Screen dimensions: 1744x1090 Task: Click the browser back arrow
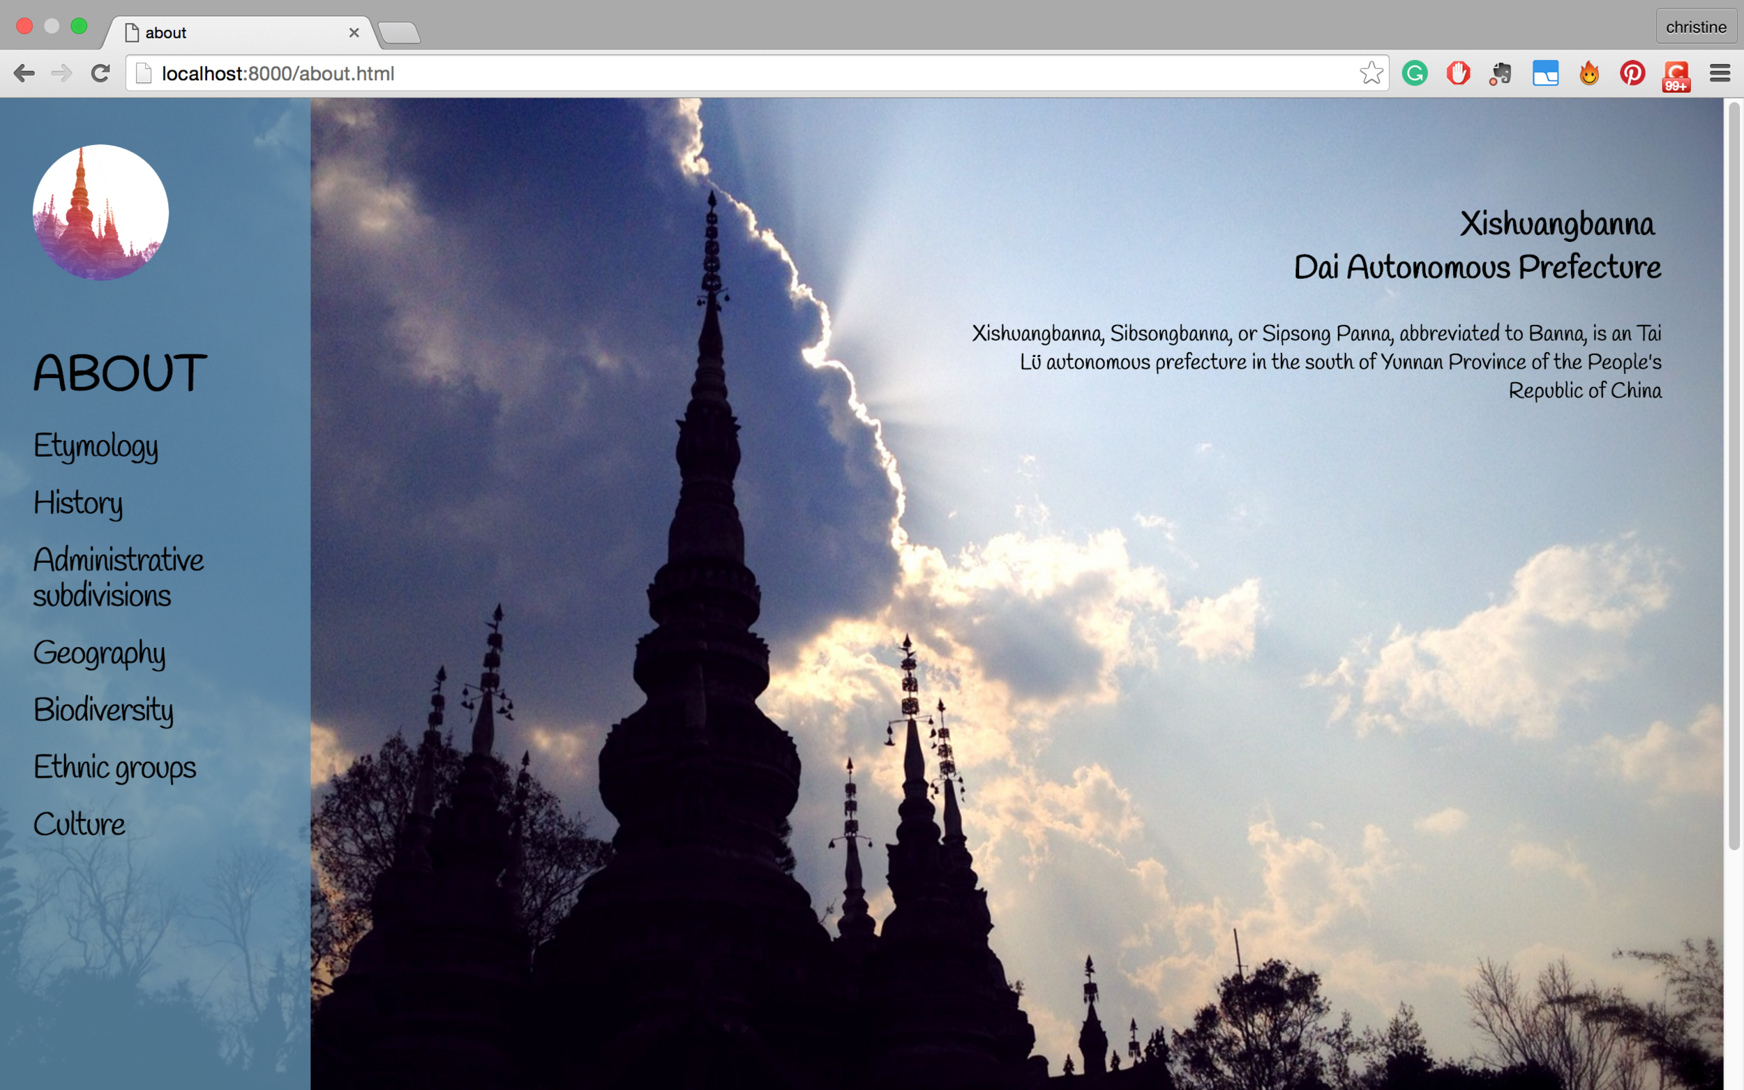[x=24, y=73]
